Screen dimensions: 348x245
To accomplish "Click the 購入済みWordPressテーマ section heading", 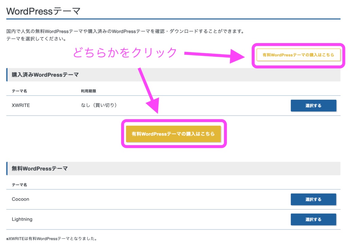I will 45,75.
